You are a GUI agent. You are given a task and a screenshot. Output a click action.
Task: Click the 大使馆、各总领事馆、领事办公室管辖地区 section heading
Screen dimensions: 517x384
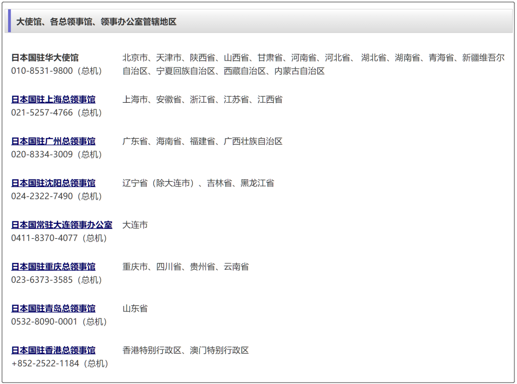coord(96,22)
